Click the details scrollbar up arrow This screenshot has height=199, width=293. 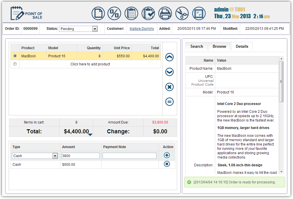tap(281, 59)
